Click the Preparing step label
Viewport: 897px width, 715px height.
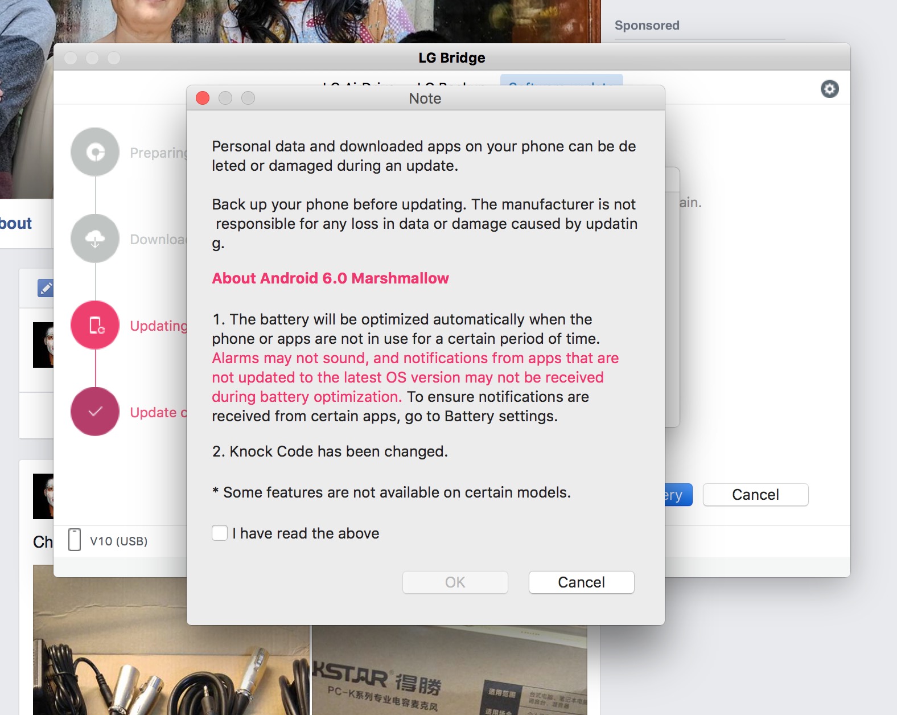(158, 153)
